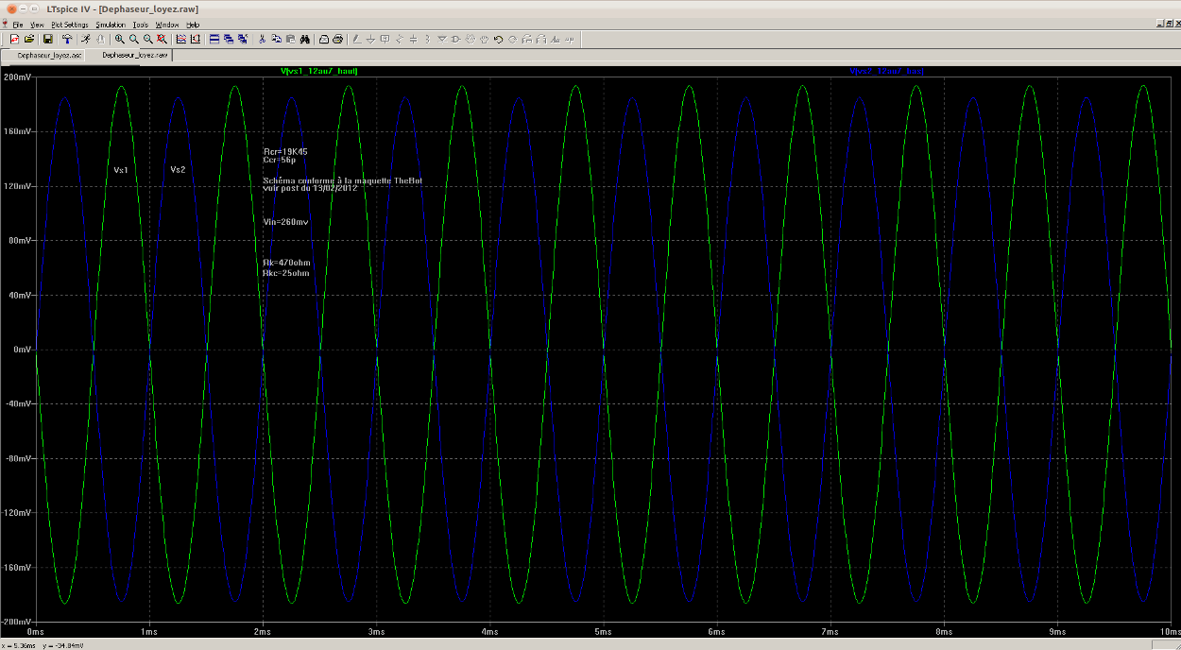Click the 5ms label on the time axis
Viewport: 1181px width, 650px height.
pos(603,631)
